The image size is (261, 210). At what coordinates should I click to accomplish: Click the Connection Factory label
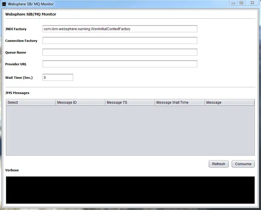[x=21, y=41]
